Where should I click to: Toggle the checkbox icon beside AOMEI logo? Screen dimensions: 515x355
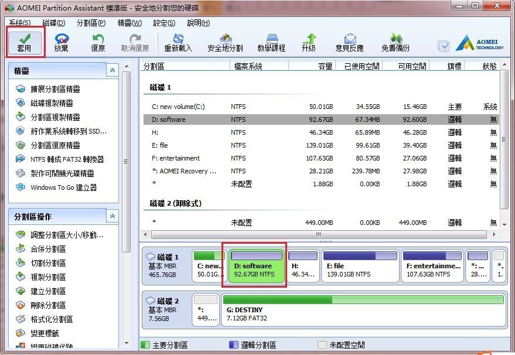[444, 46]
